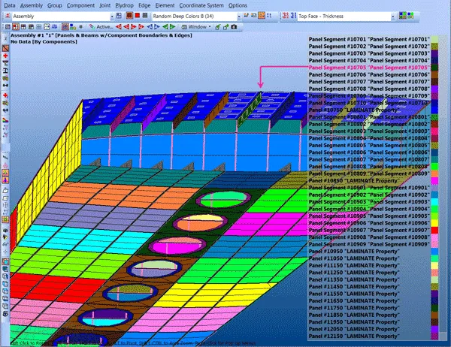Select Panel Segment #10705 legend entry
451x347 pixels.
[369, 68]
